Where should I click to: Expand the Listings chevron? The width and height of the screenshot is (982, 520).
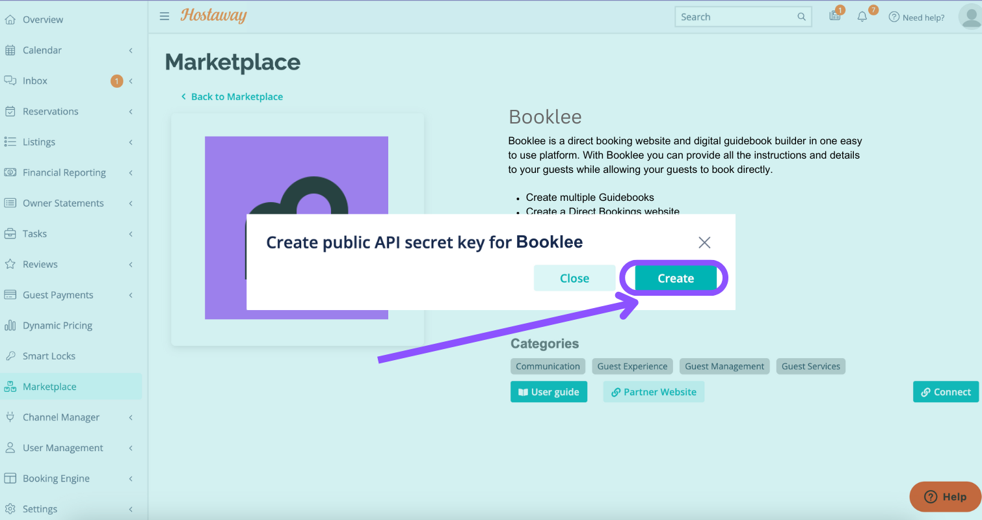[131, 142]
